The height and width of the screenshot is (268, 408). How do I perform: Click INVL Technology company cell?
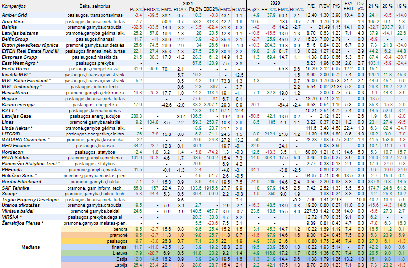tap(30, 87)
